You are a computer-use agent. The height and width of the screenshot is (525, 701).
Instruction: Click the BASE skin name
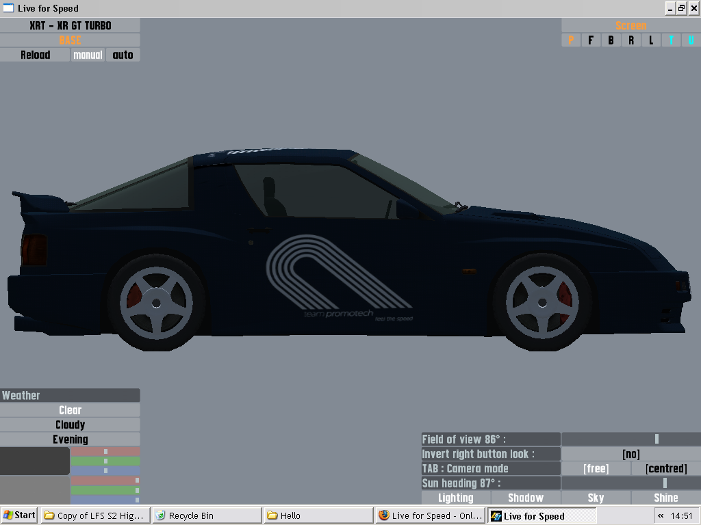pos(70,40)
